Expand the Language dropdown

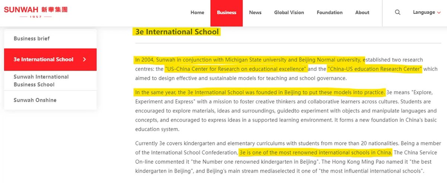click(x=424, y=12)
